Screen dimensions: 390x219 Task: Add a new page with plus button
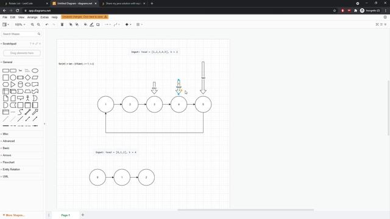[83, 215]
